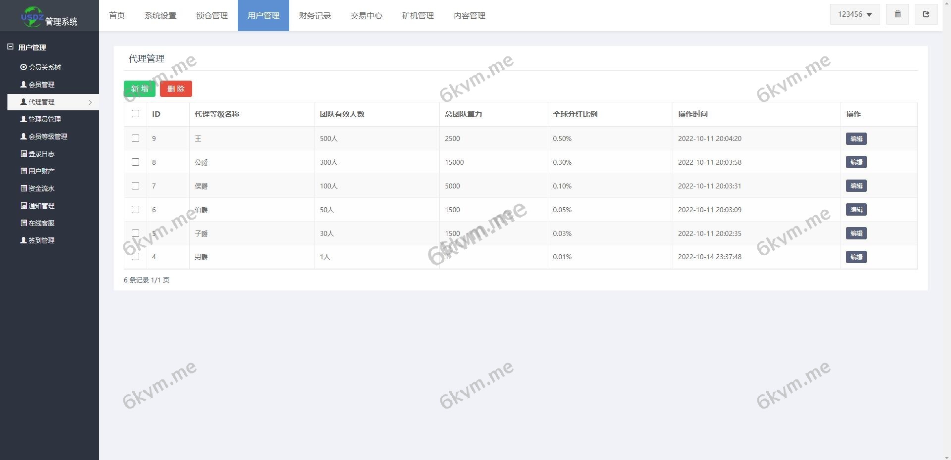Tick the checkbox for row ID 9
Viewport: 951px width, 460px height.
[136, 138]
